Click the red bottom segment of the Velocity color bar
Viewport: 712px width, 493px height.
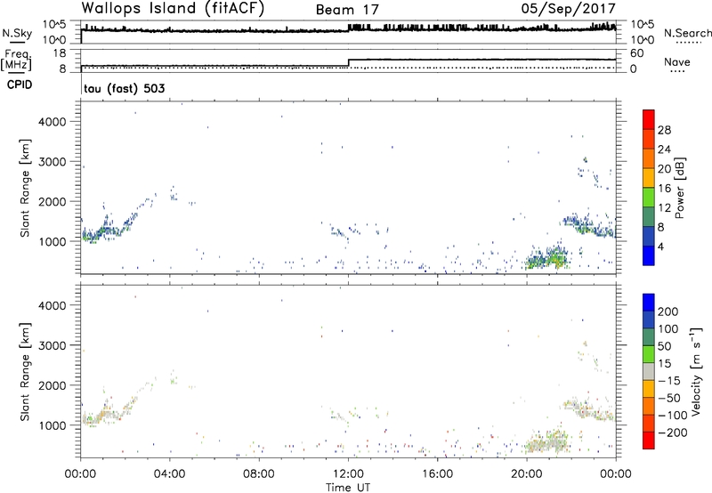[649, 440]
